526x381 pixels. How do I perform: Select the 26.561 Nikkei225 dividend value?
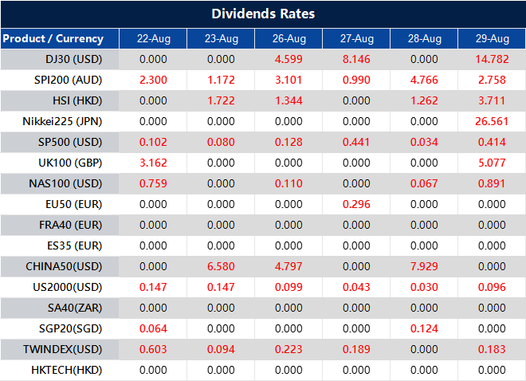[x=491, y=121]
